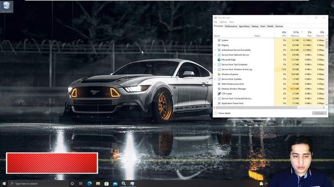Click the Task Manager title bar icon
This screenshot has height=187, width=334.
(216, 18)
